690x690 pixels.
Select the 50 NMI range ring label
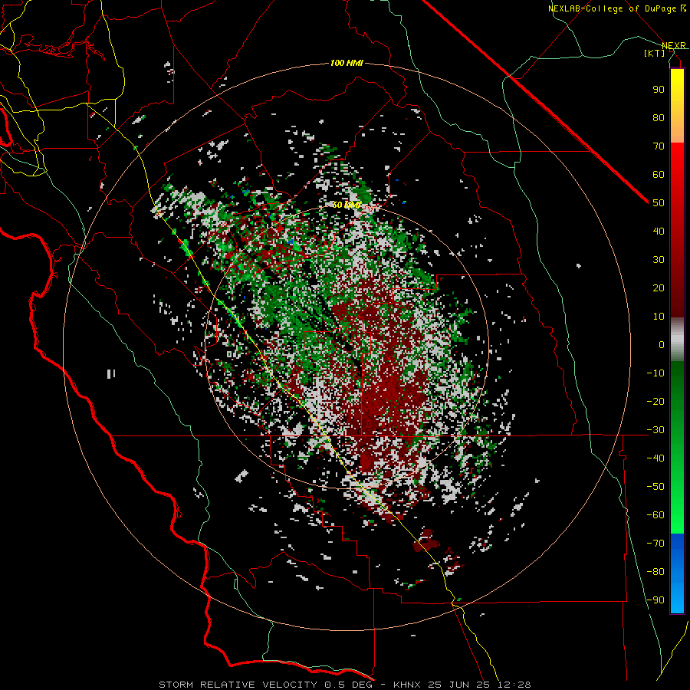click(347, 205)
